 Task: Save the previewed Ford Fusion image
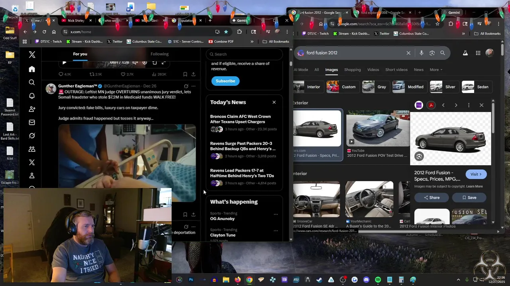(x=469, y=197)
